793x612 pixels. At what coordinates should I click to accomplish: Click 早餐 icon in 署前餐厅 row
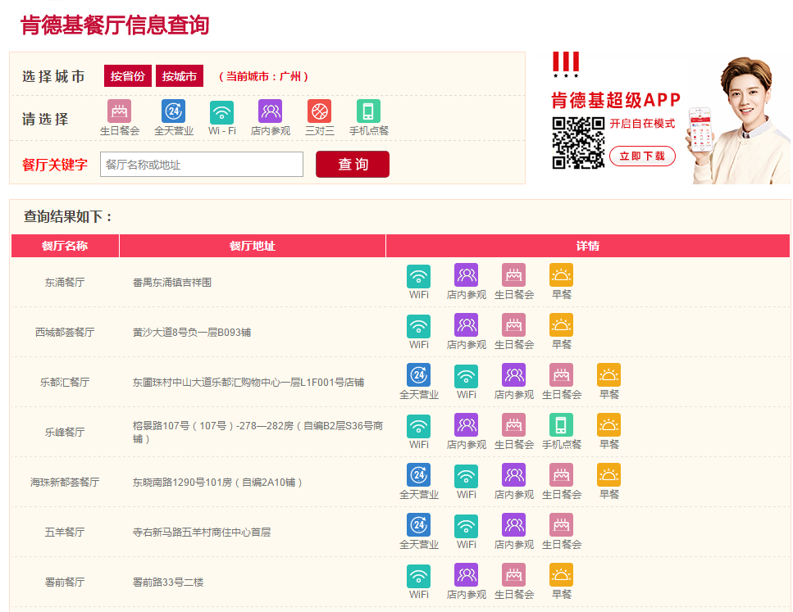pos(562,575)
